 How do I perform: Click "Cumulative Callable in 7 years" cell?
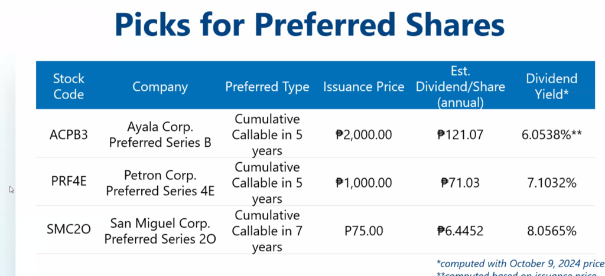pos(267,231)
